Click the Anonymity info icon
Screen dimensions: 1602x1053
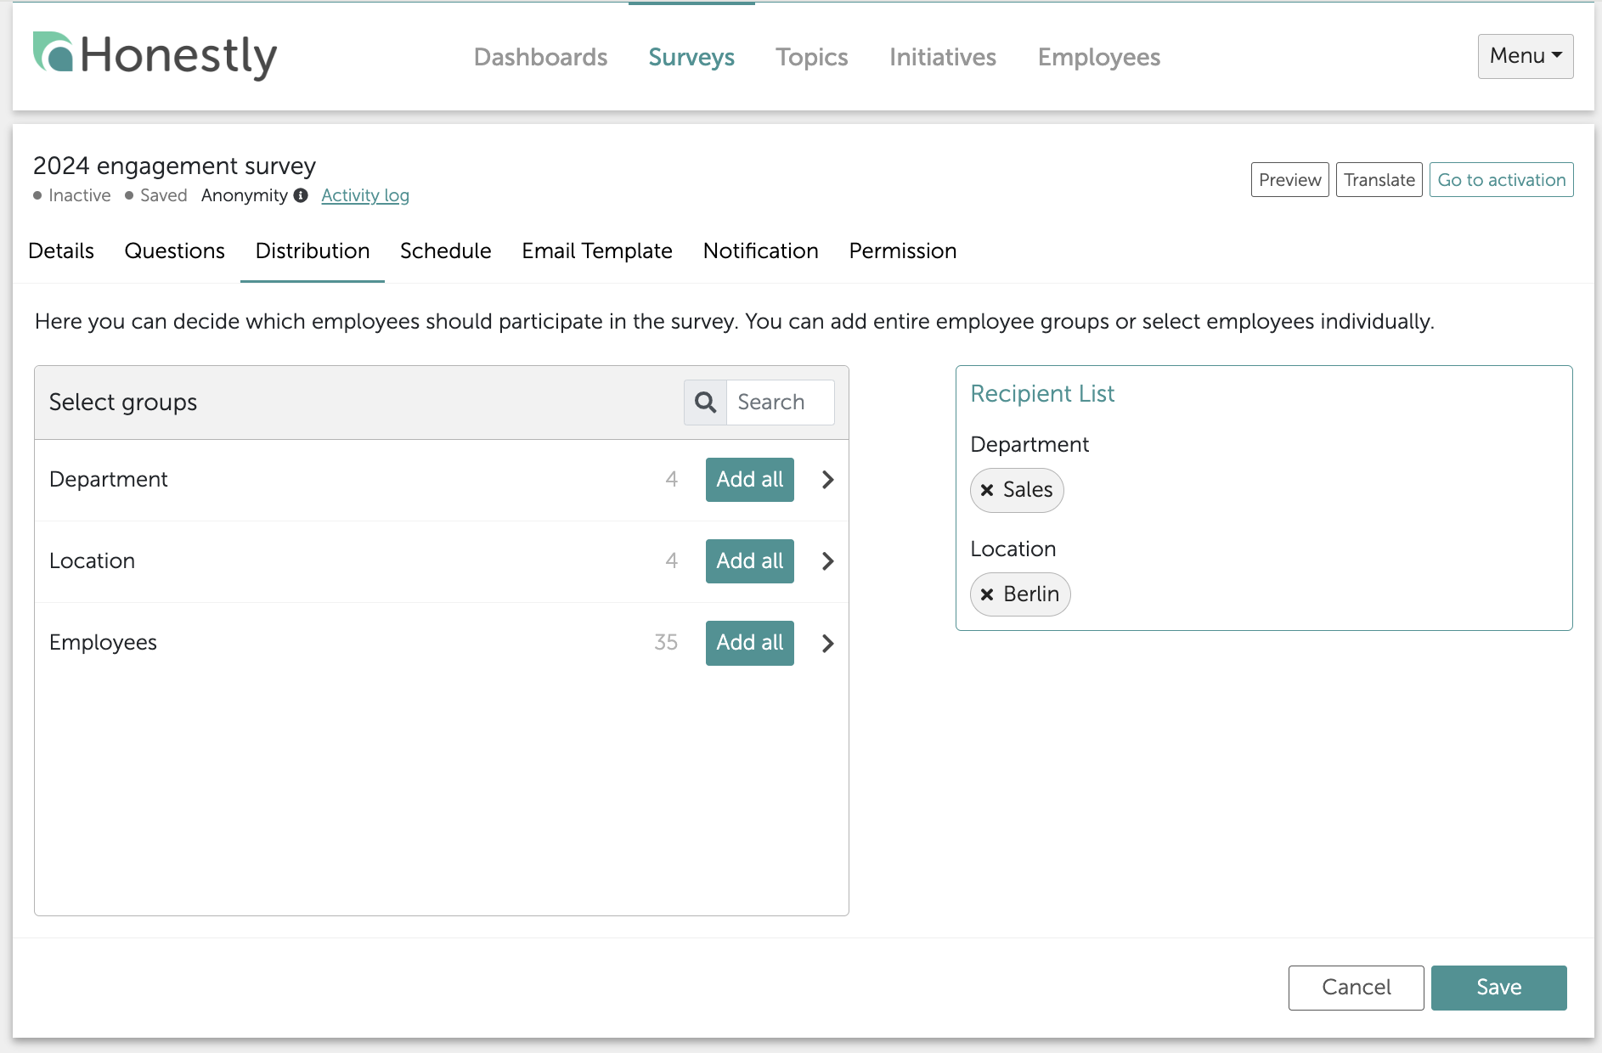point(301,195)
